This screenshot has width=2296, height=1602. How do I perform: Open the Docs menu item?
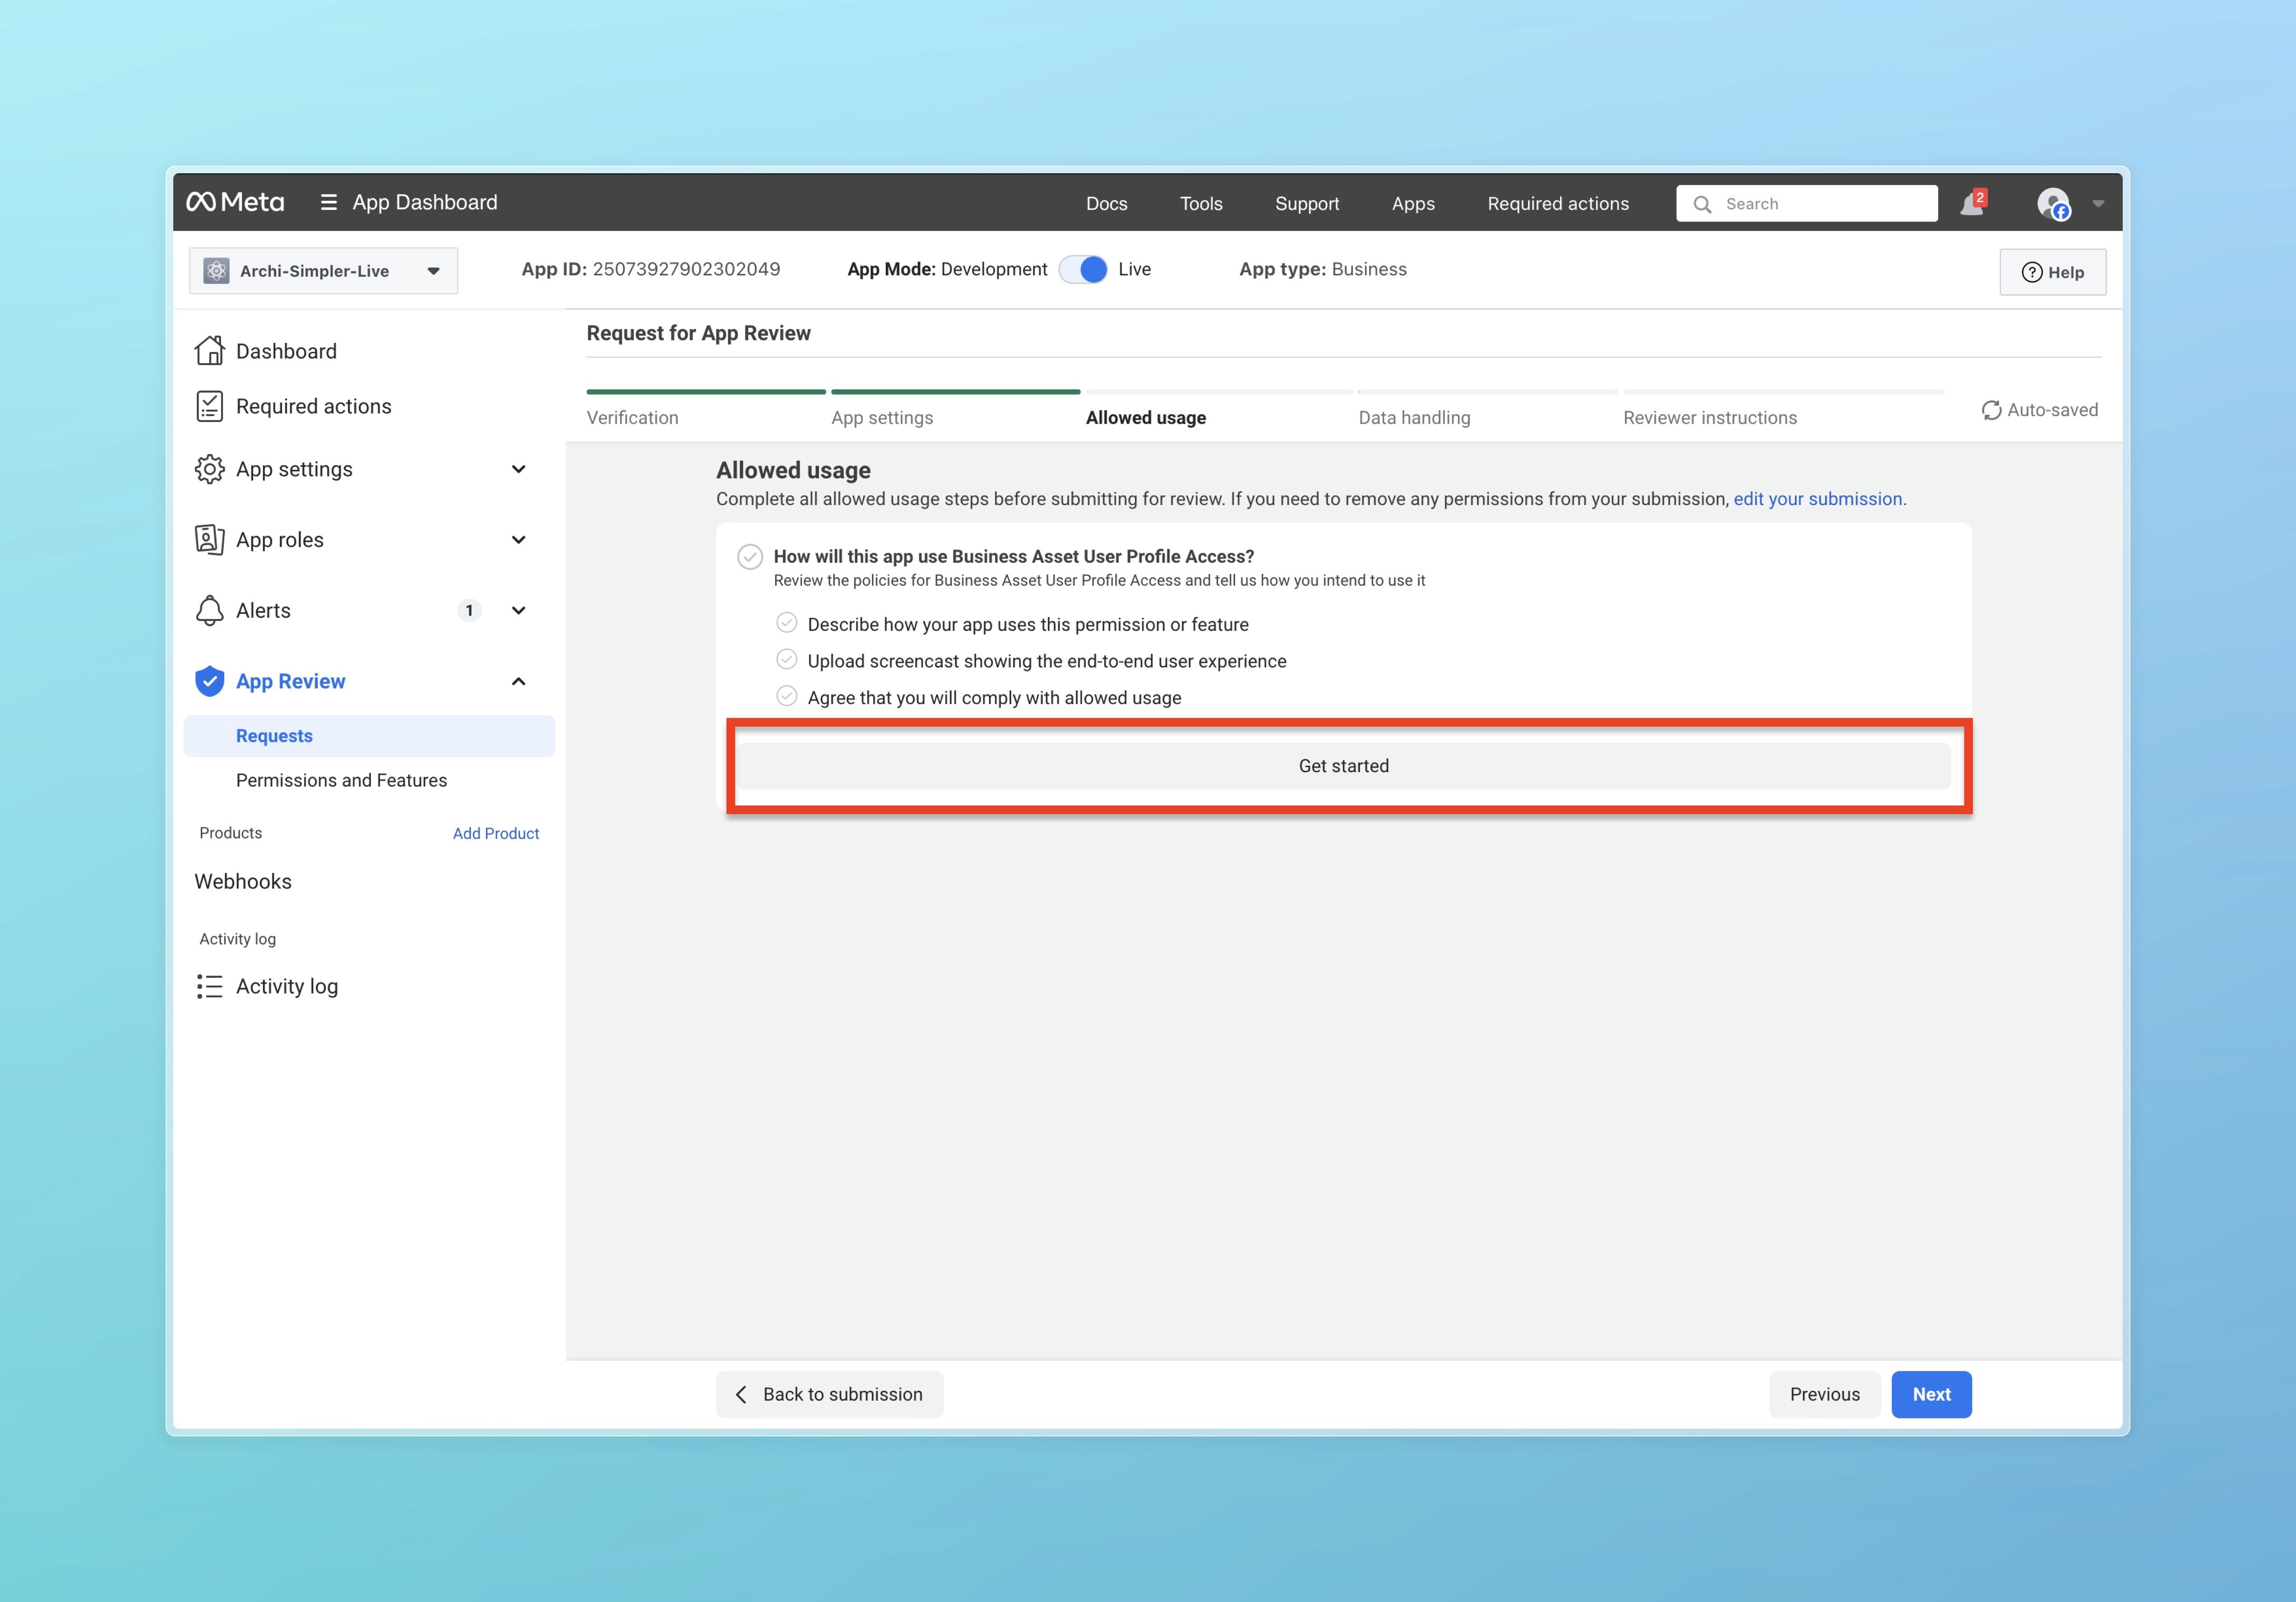click(1106, 204)
